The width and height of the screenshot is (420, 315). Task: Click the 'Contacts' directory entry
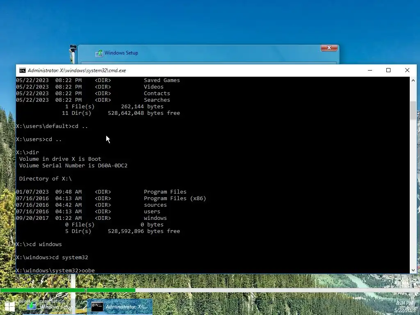pyautogui.click(x=157, y=93)
